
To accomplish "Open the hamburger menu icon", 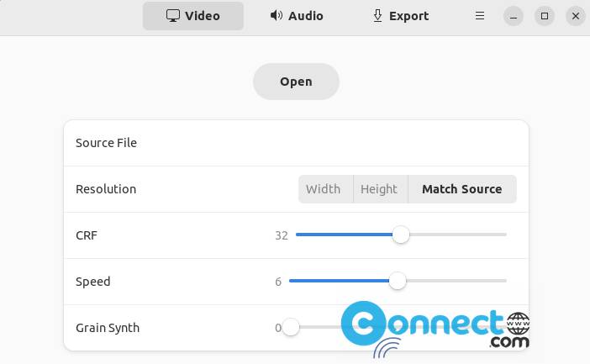I will click(x=480, y=16).
